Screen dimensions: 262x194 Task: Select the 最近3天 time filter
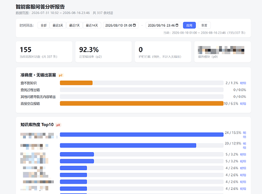point(58,25)
